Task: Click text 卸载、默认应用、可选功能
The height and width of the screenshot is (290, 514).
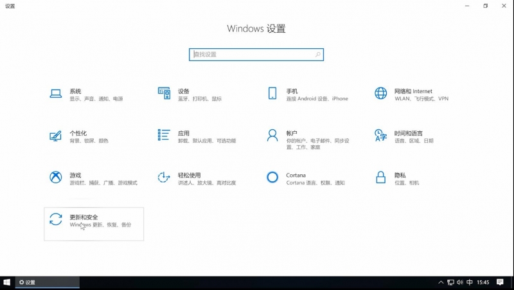Action: [207, 141]
